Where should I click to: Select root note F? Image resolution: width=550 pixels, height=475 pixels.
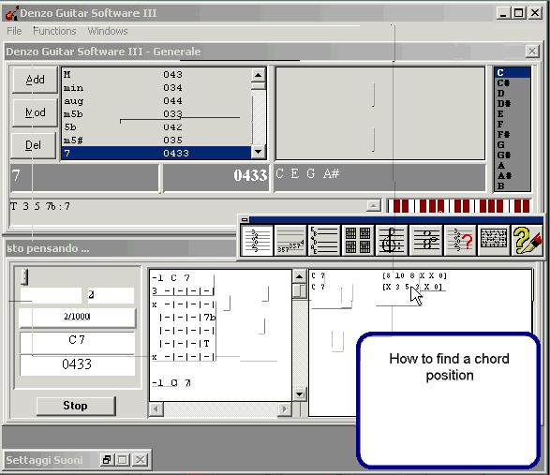(x=512, y=125)
